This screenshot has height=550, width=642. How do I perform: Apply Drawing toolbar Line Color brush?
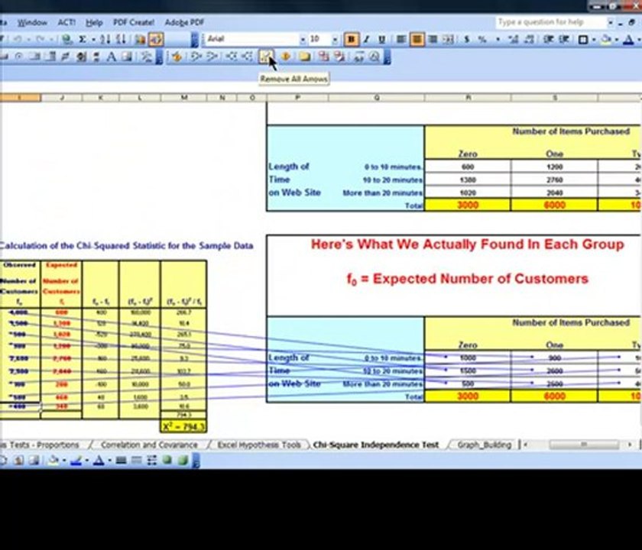(76, 461)
